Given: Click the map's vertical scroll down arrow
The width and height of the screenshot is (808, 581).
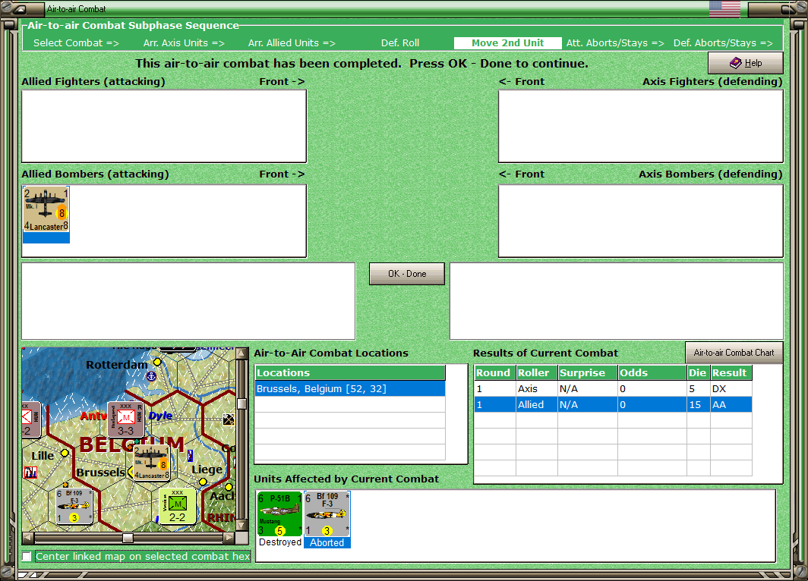Looking at the screenshot, I should 241,526.
